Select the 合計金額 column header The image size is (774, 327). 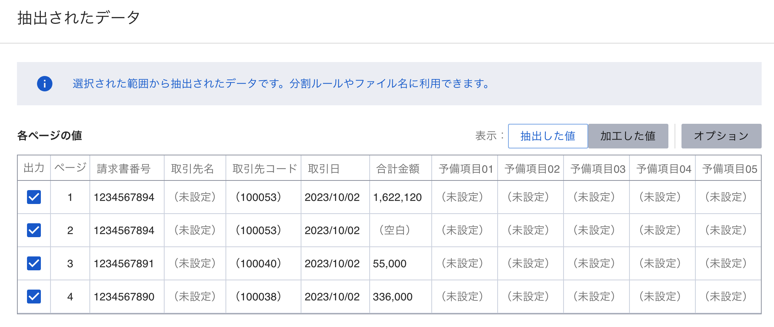click(x=398, y=169)
